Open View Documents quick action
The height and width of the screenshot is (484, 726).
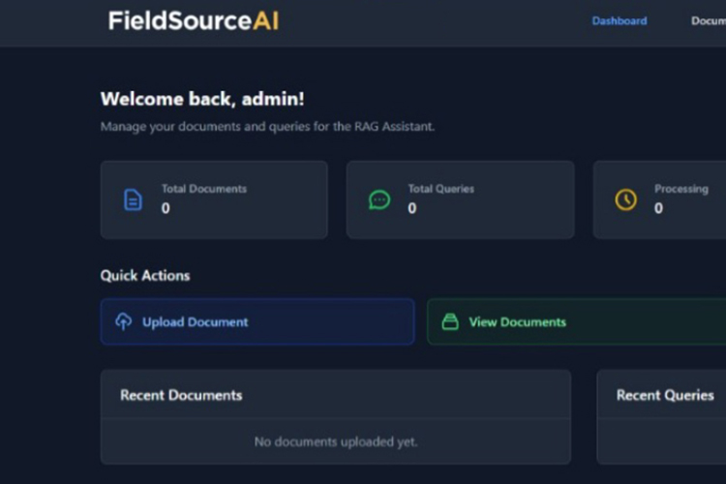[517, 322]
